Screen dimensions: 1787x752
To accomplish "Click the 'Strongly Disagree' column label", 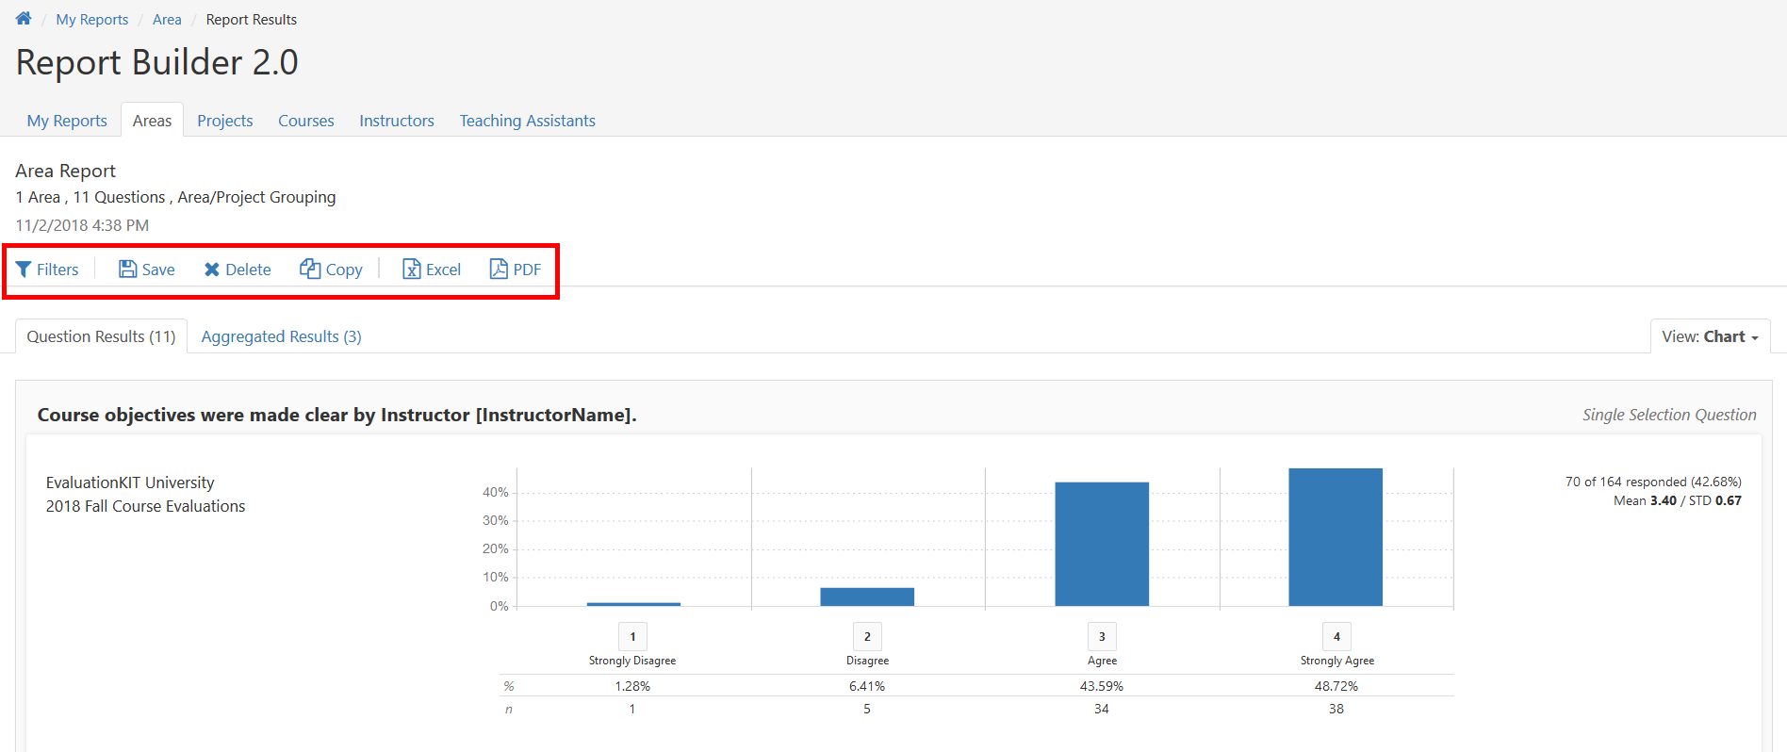I will point(632,661).
